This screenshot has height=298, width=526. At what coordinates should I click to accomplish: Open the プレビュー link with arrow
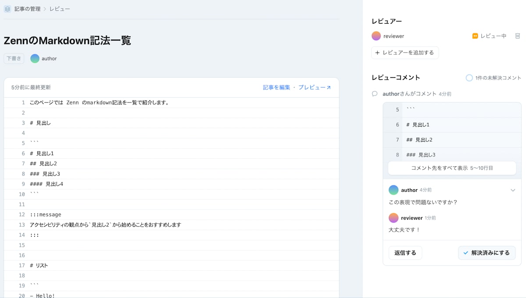315,88
